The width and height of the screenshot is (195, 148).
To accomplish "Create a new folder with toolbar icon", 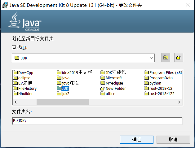I will coord(179,58).
